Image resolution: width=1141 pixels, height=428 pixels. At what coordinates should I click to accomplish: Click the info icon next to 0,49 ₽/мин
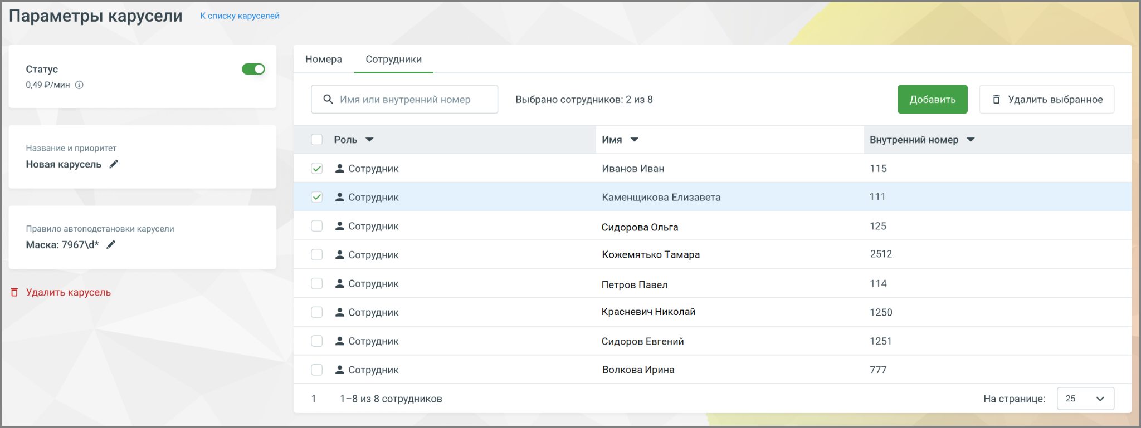(79, 85)
